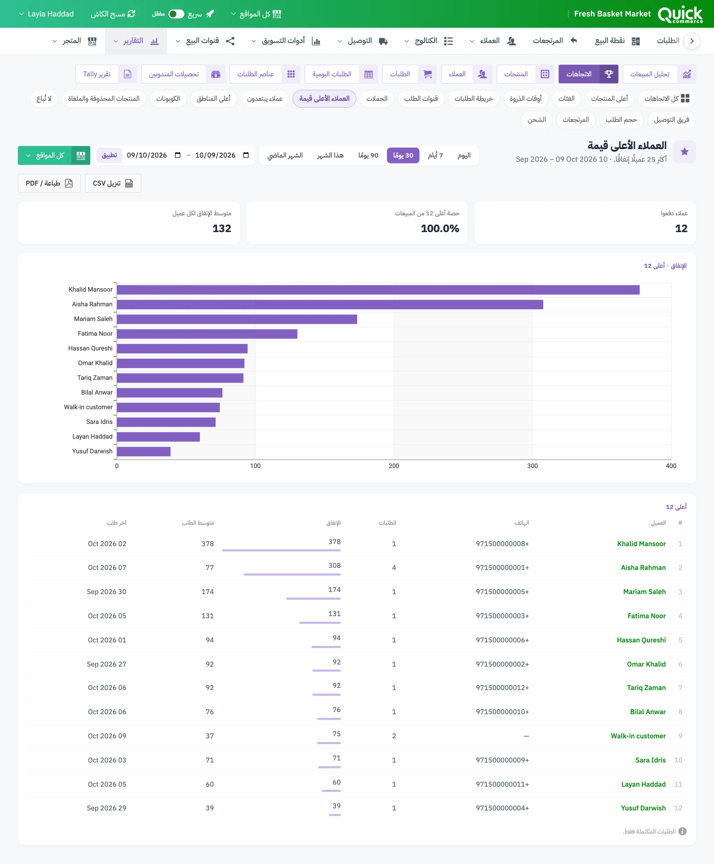
Task: Click the Quick commerce logo
Action: [680, 14]
